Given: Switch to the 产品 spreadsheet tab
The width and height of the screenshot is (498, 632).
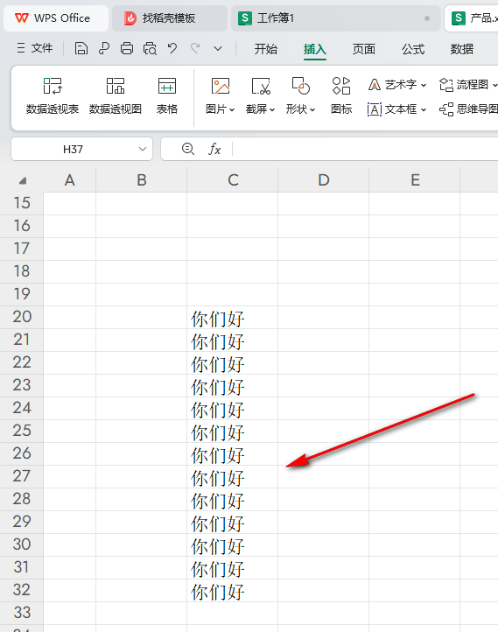Looking at the screenshot, I should [472, 18].
